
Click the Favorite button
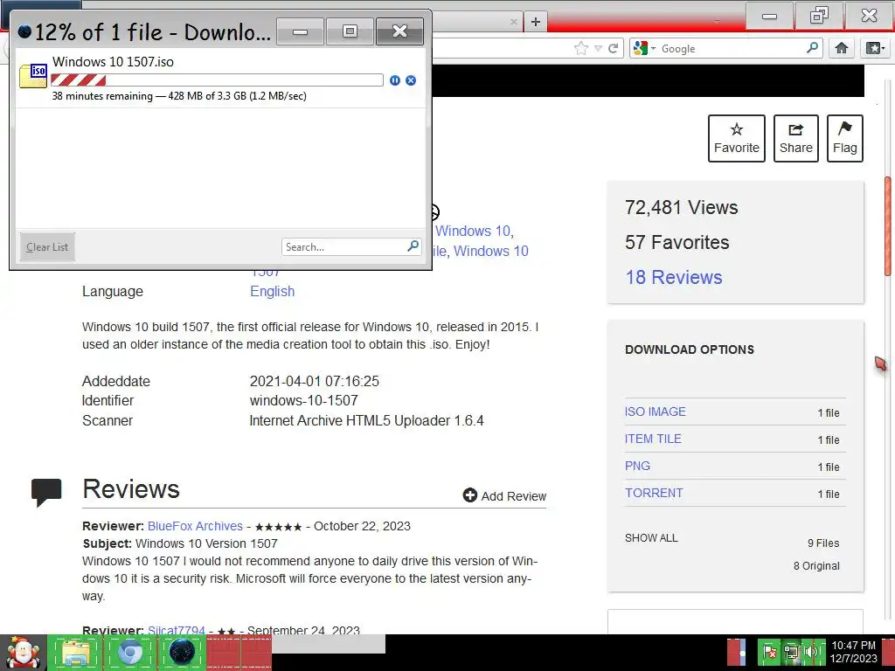pyautogui.click(x=736, y=138)
